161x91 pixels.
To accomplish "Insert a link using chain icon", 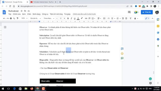I will point(86,18).
